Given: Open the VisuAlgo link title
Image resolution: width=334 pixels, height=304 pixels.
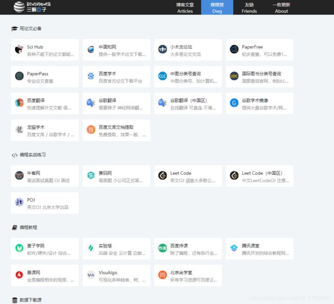Looking at the screenshot, I should pos(108,273).
